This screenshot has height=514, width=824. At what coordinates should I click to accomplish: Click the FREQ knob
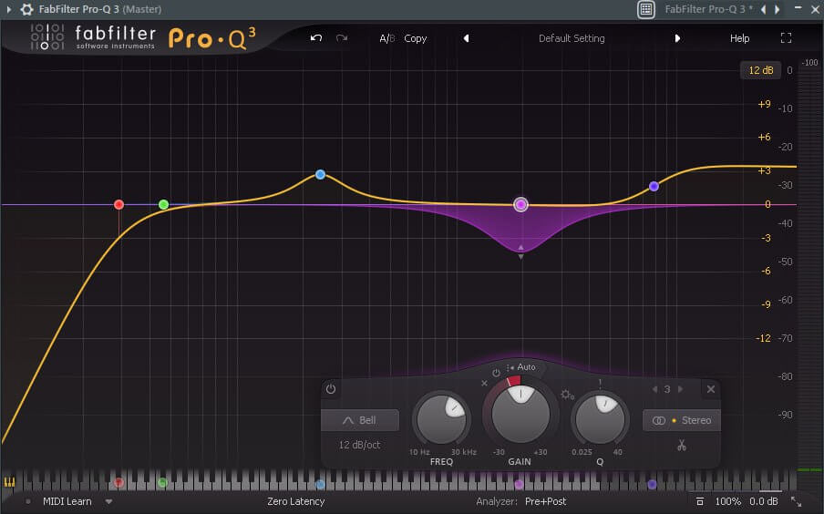click(441, 419)
